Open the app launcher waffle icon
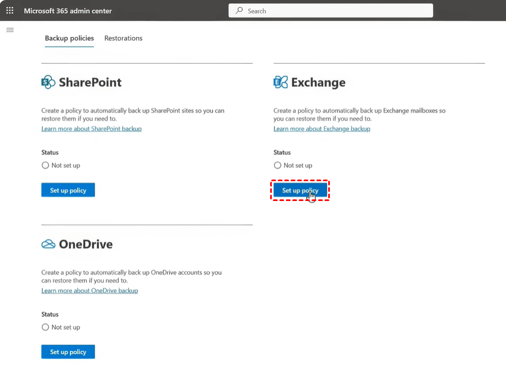 click(10, 11)
